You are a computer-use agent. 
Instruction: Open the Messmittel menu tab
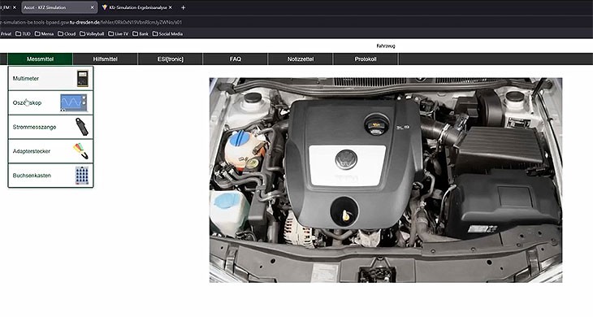[40, 59]
